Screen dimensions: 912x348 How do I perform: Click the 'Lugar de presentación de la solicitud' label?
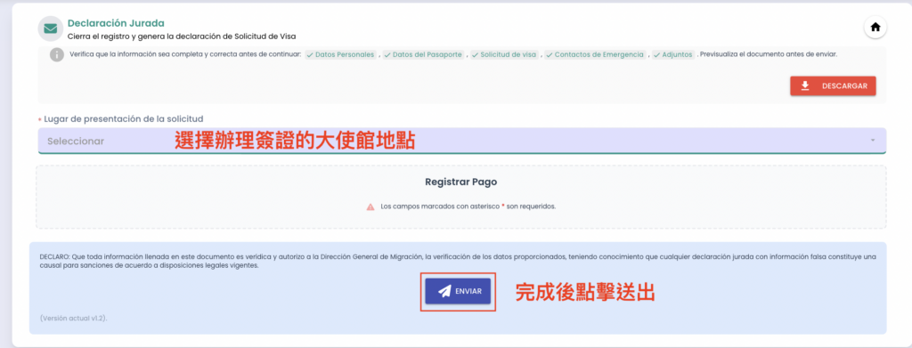pyautogui.click(x=123, y=119)
